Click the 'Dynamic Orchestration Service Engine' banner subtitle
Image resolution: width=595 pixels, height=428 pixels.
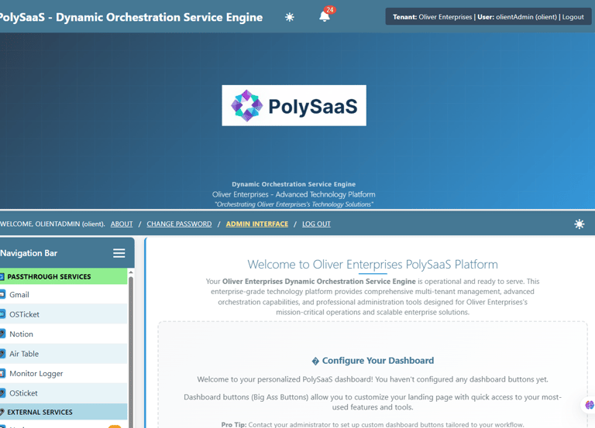pyautogui.click(x=294, y=184)
